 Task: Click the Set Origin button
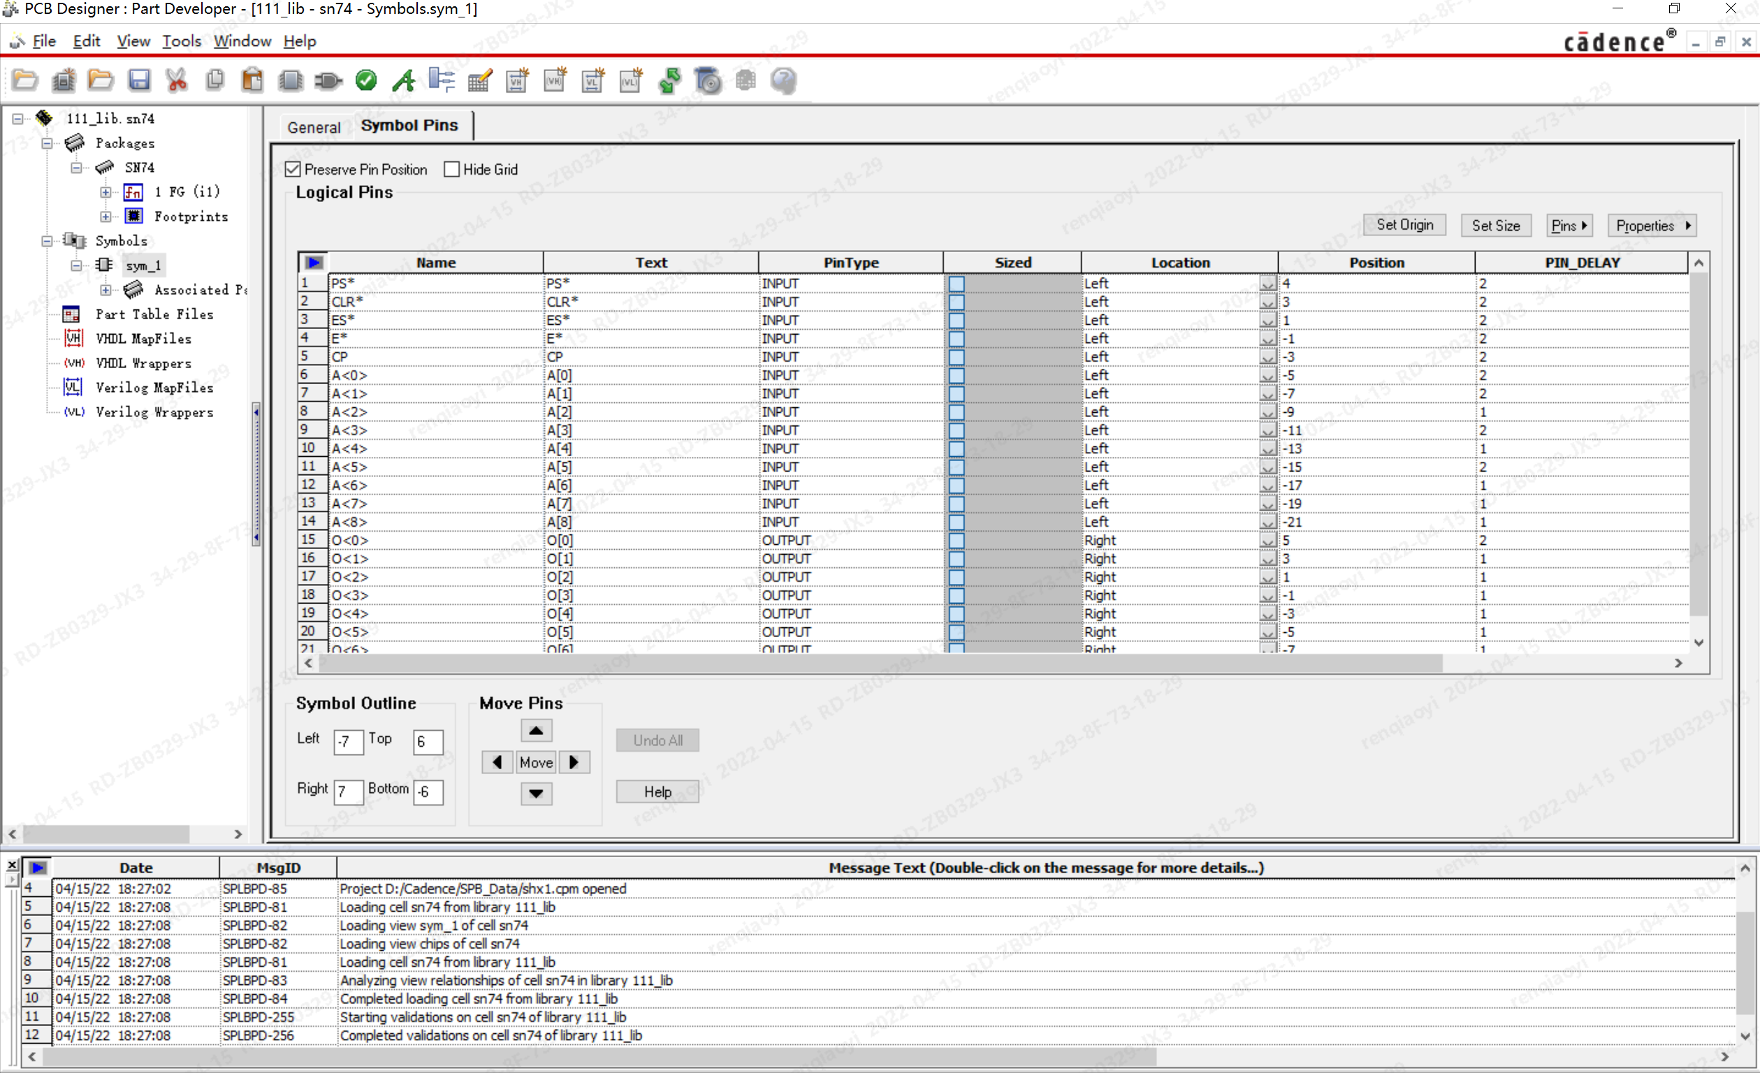click(x=1404, y=225)
